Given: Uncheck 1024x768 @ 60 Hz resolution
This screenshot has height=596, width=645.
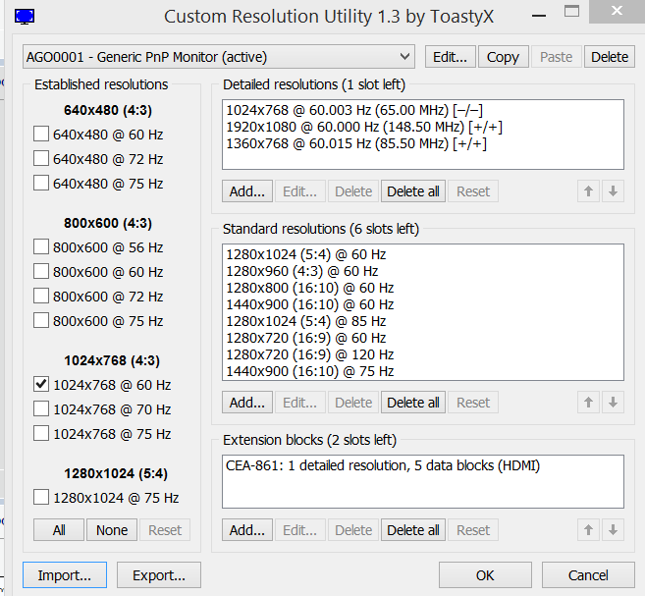Looking at the screenshot, I should point(41,385).
